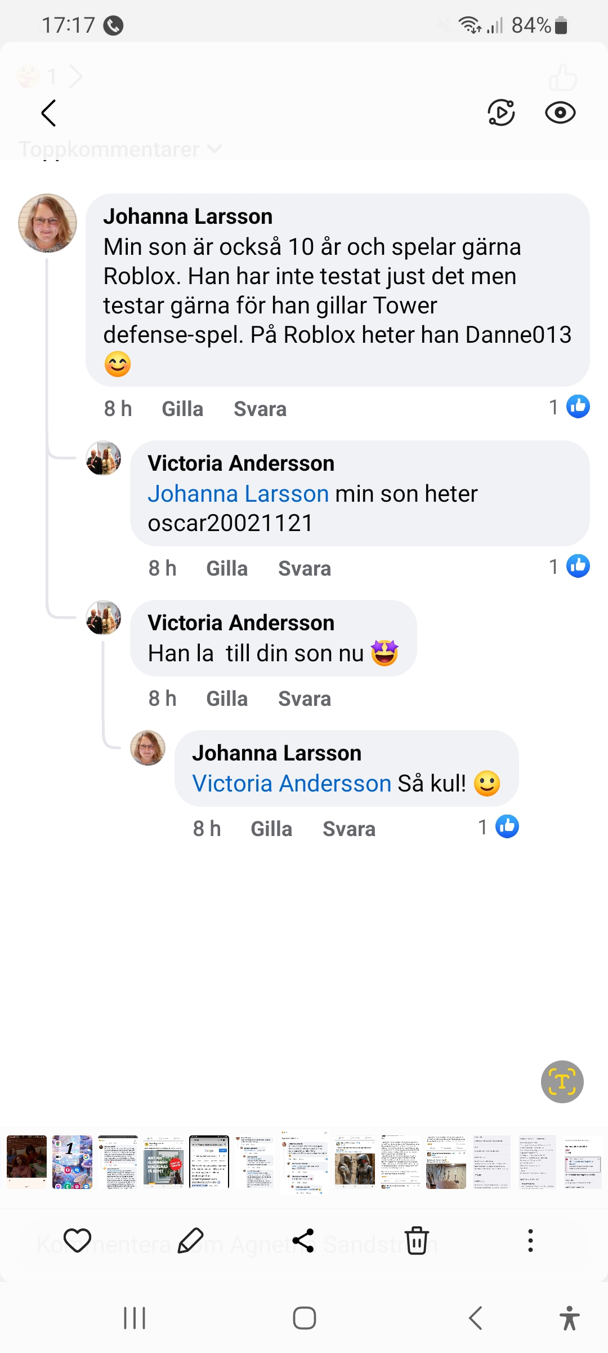The width and height of the screenshot is (608, 1353).
Task: Open the three-dot more options menu
Action: coord(530,1240)
